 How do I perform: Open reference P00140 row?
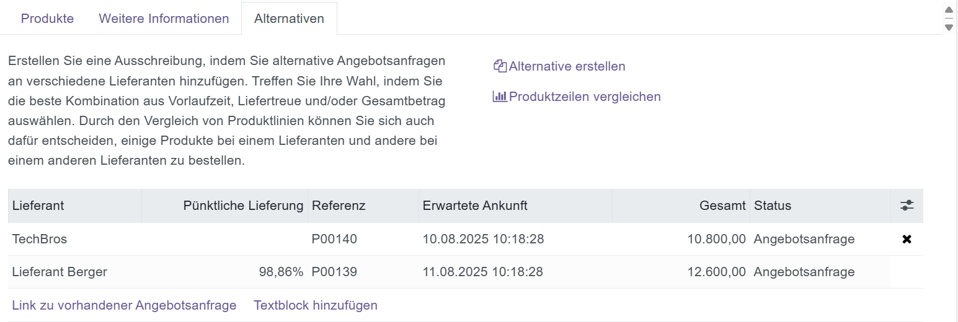pyautogui.click(x=335, y=239)
